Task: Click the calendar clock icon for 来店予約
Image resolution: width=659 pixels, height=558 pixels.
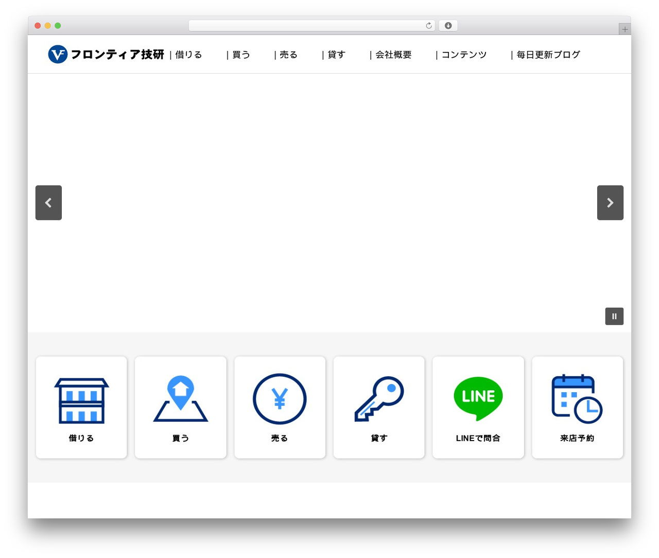Action: [577, 399]
